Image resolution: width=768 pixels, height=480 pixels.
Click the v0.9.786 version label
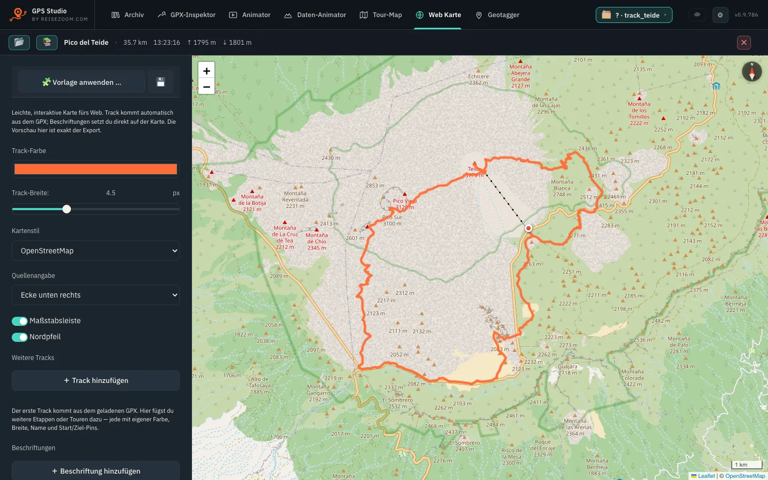coord(746,15)
